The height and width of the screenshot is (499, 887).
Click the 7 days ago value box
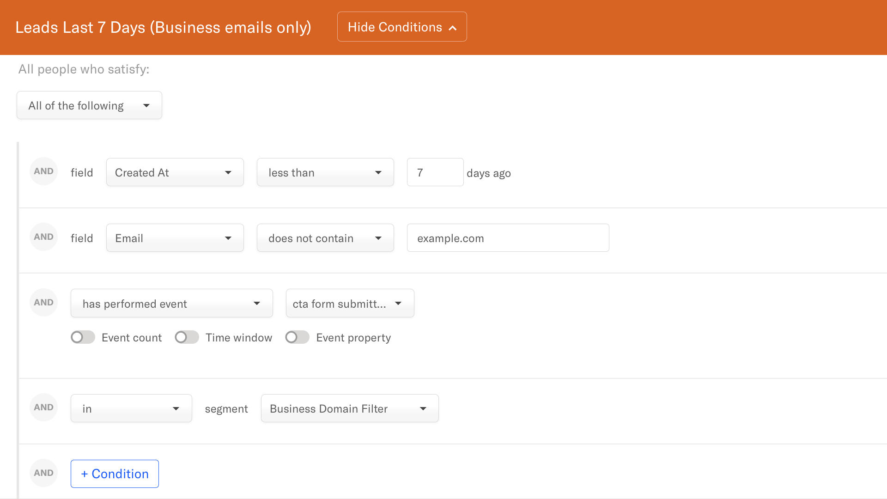click(x=435, y=172)
